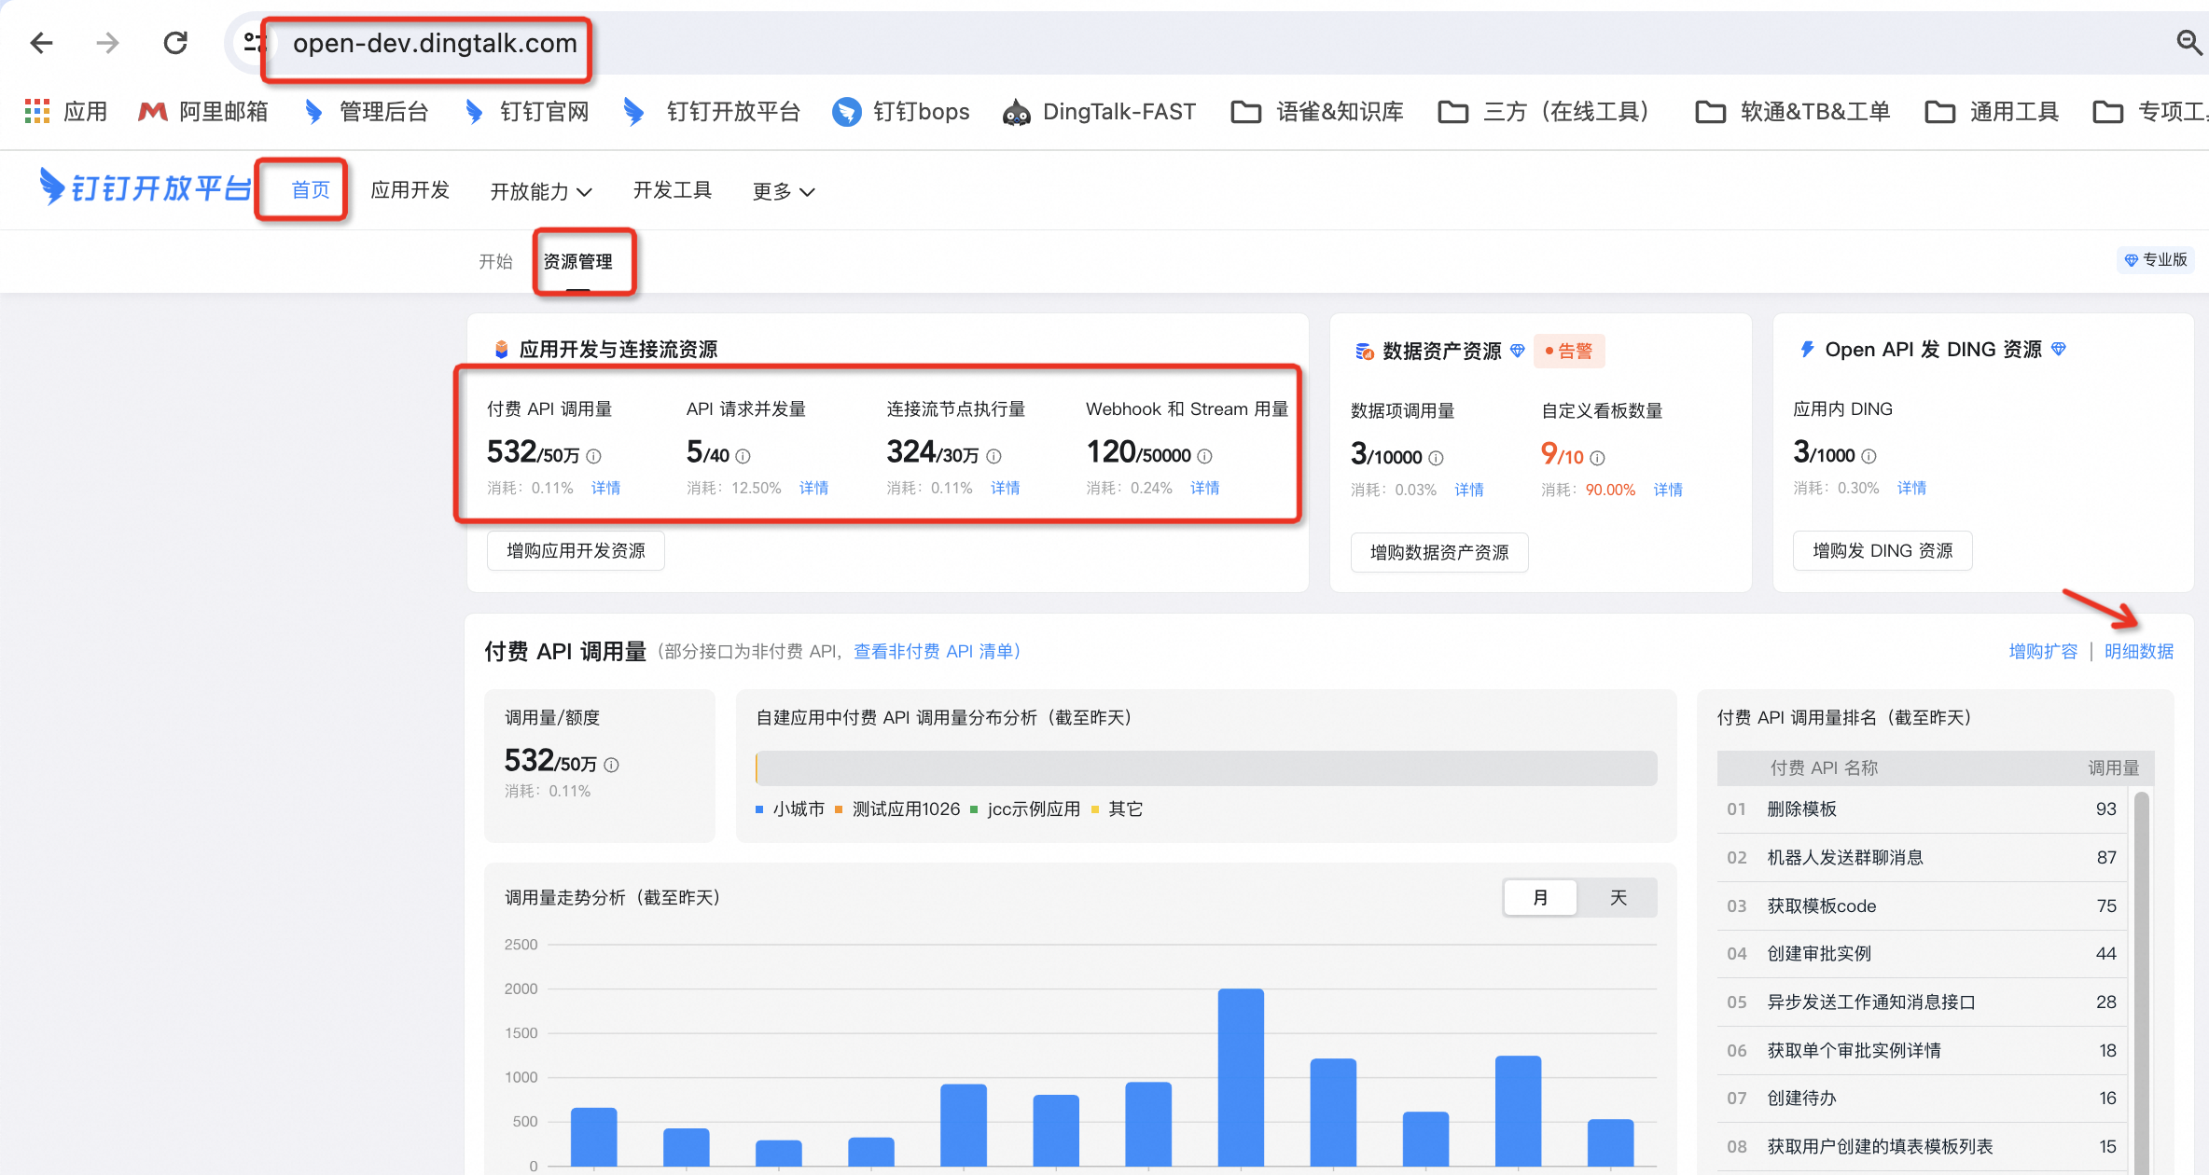2209x1175 pixels.
Task: Open DingTalk-FAST bookmark
Action: pyautogui.click(x=1099, y=112)
